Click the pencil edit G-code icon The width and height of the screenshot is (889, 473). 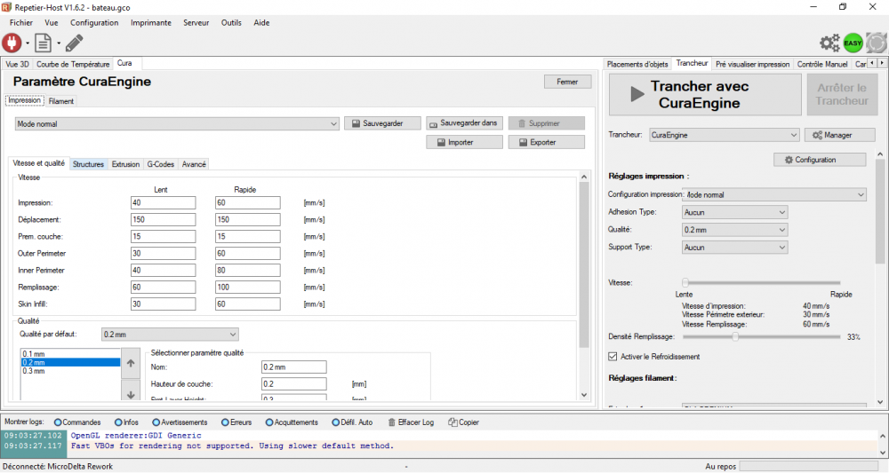pos(75,43)
